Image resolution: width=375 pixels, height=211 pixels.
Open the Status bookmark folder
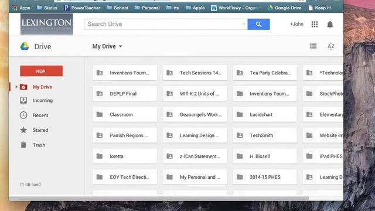click(47, 8)
